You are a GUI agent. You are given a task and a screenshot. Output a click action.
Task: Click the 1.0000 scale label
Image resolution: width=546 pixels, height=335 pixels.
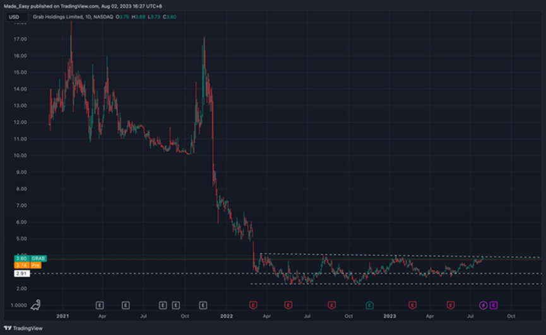pyautogui.click(x=19, y=305)
